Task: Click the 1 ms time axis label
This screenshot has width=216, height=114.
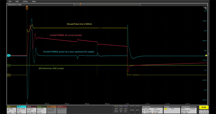Action: pyautogui.click(x=127, y=103)
